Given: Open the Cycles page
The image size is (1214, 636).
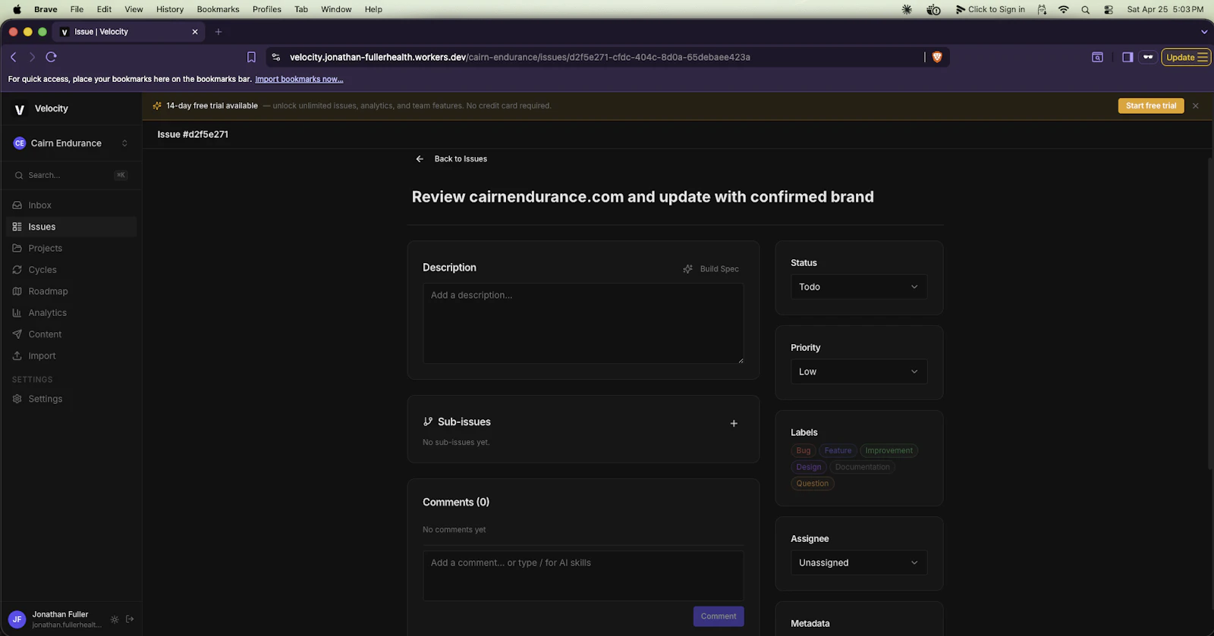Looking at the screenshot, I should 71,270.
